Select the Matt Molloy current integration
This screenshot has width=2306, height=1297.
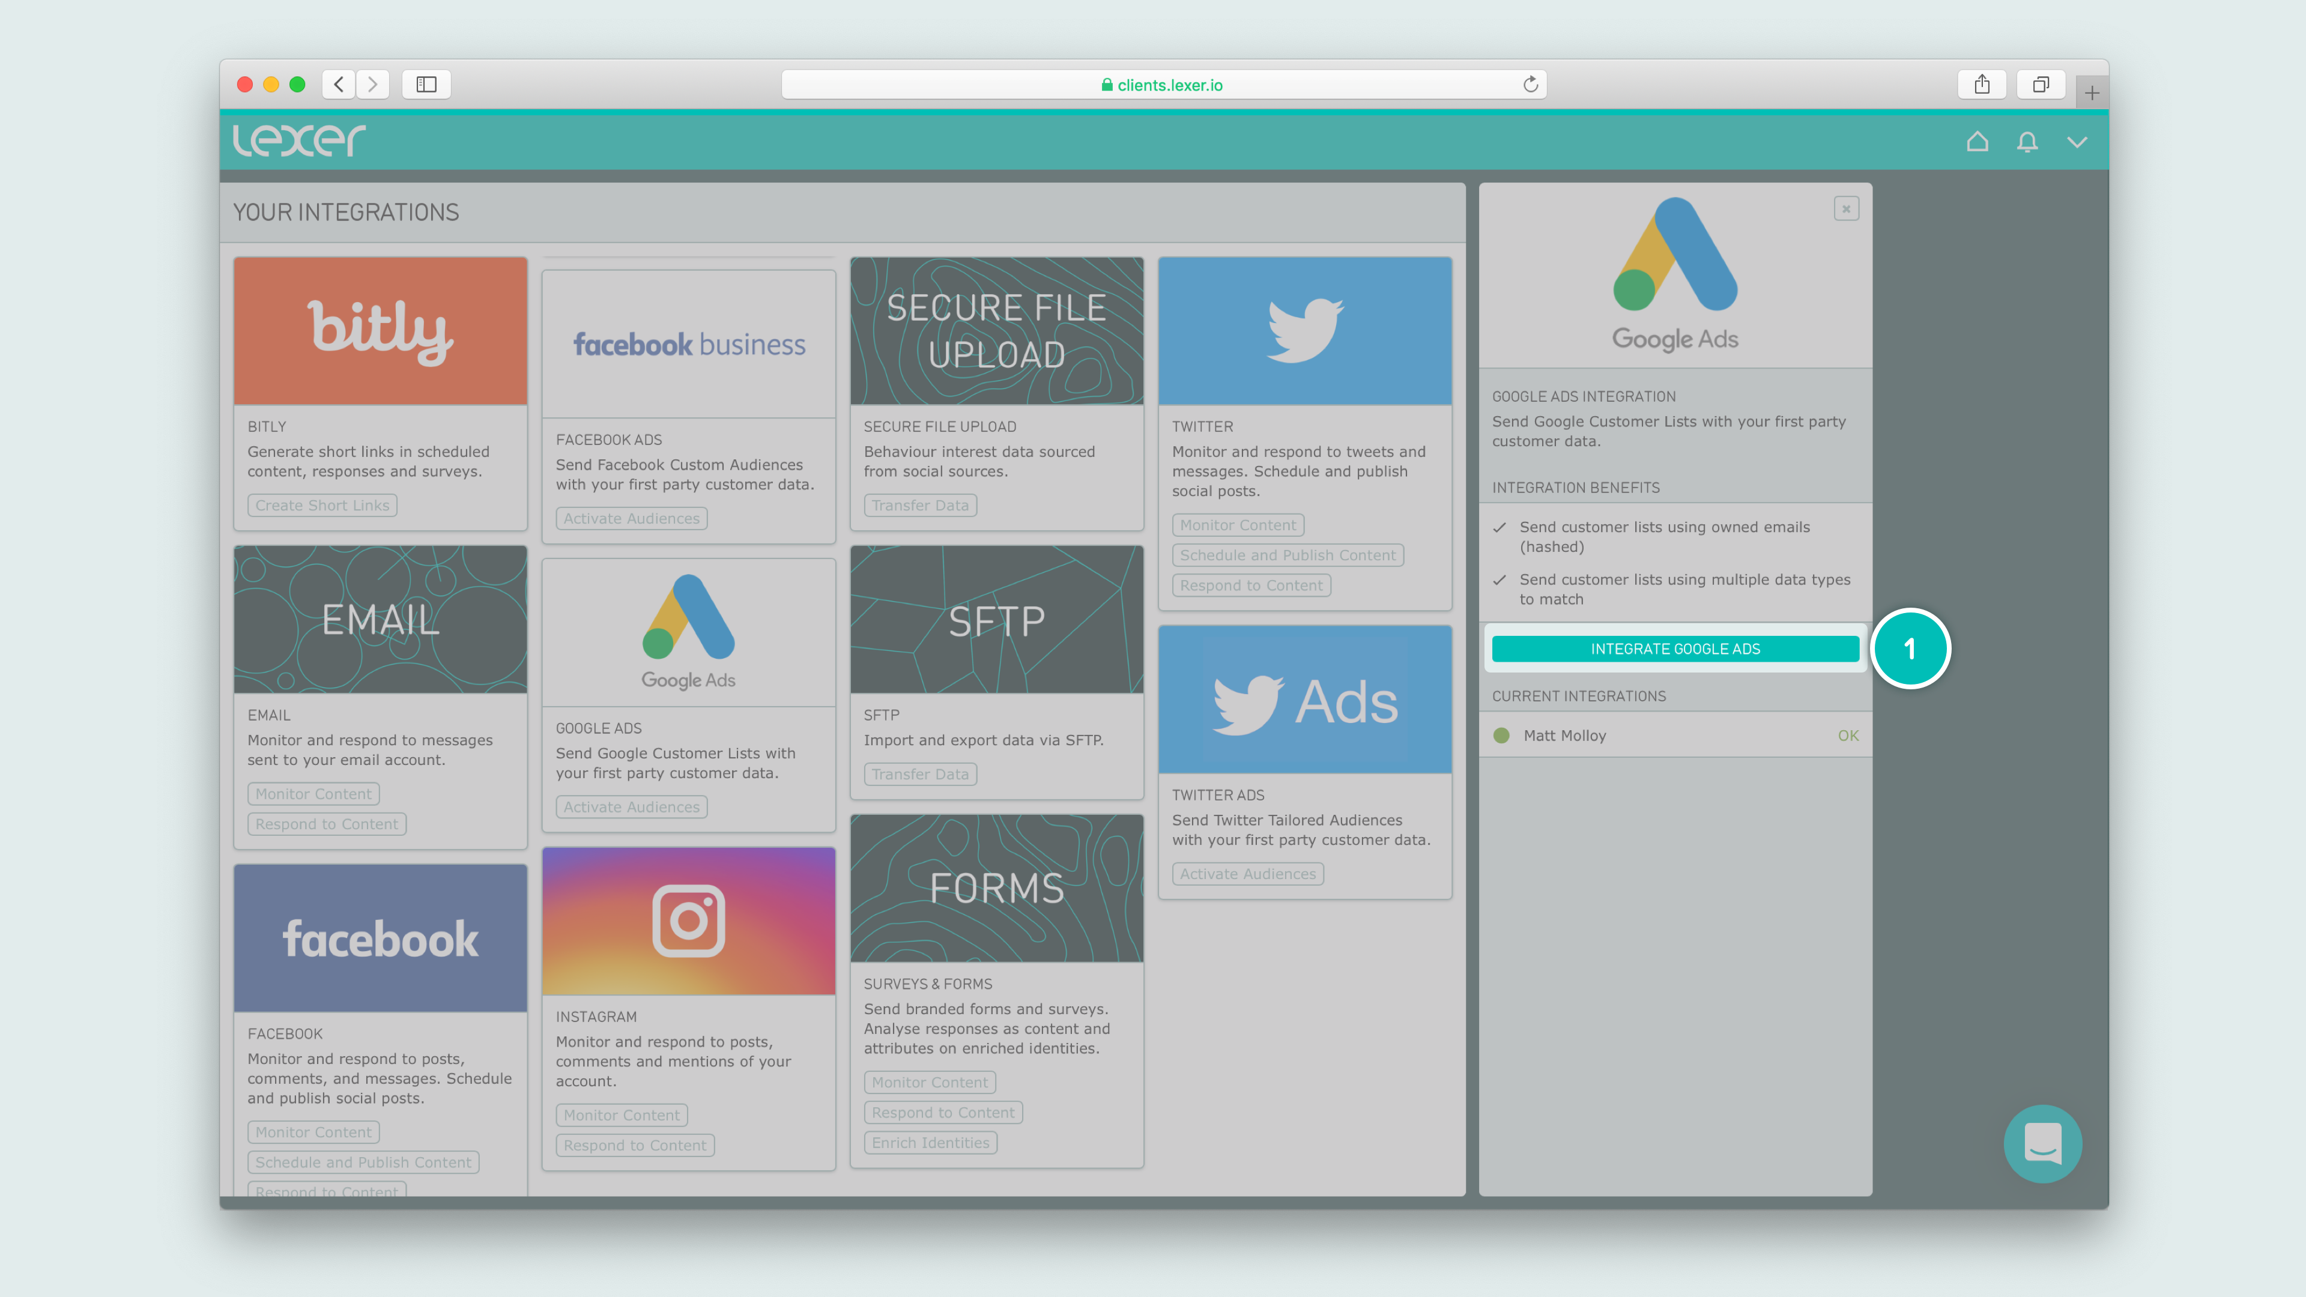tap(1565, 735)
